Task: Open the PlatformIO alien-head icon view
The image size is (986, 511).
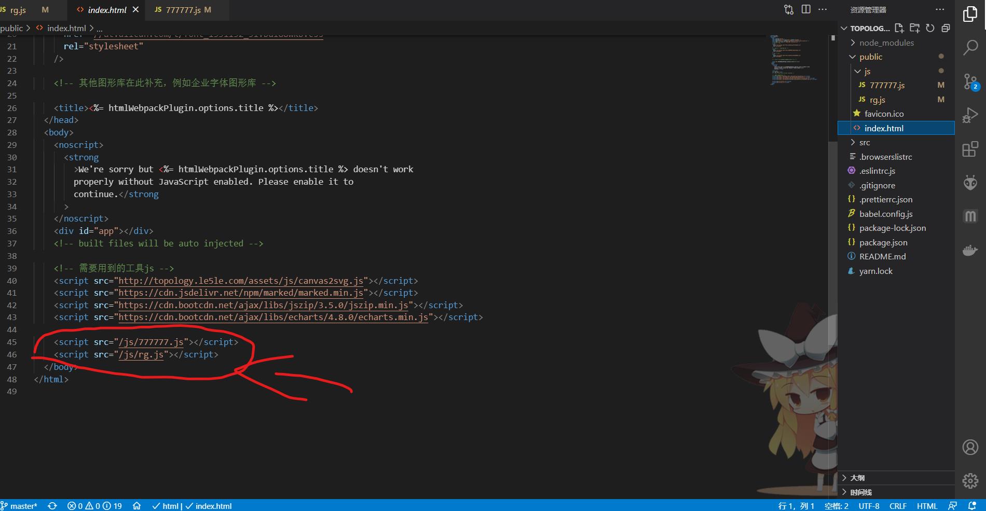Action: (x=970, y=183)
